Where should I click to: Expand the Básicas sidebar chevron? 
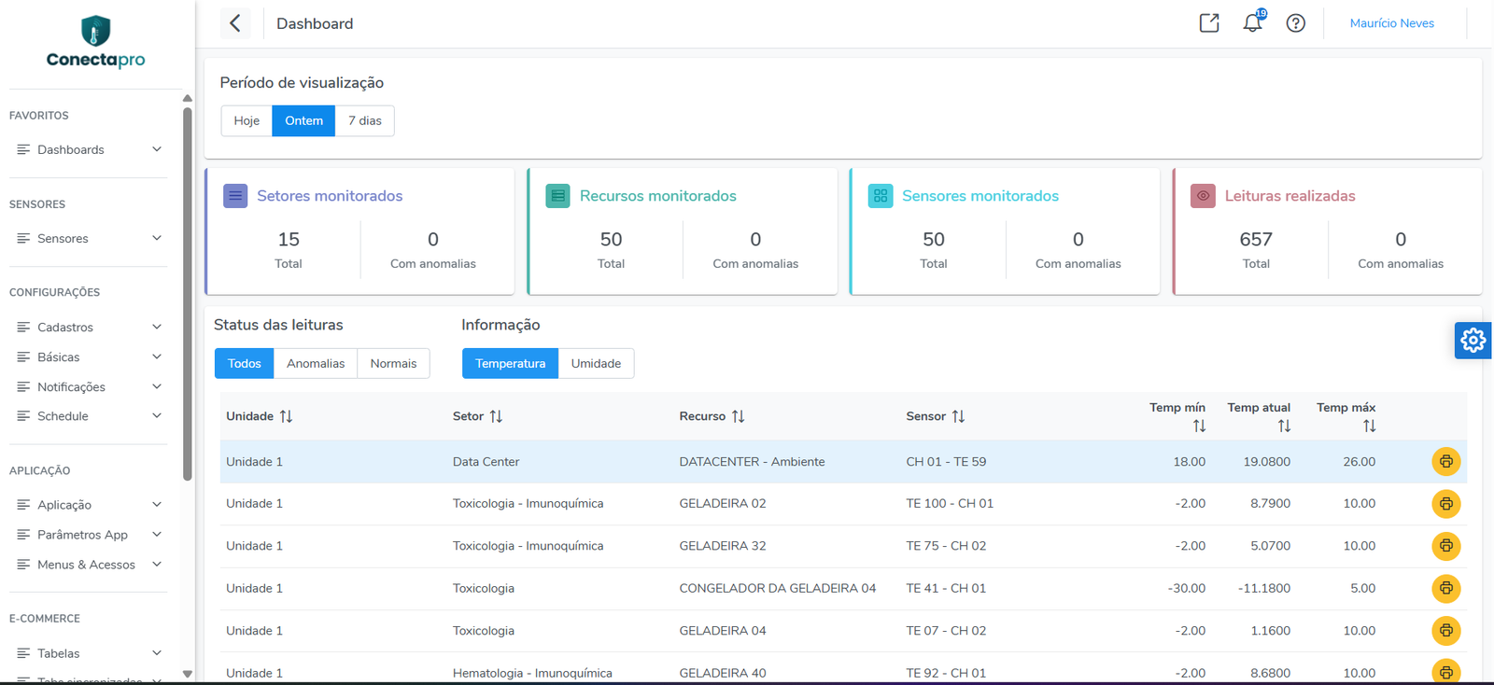coord(157,356)
